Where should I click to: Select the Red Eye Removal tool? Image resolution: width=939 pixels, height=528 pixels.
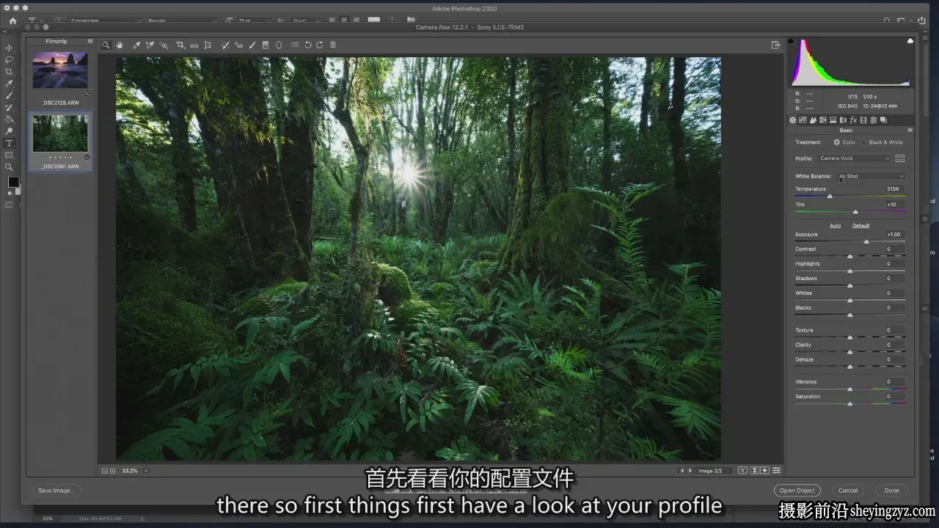pos(238,45)
